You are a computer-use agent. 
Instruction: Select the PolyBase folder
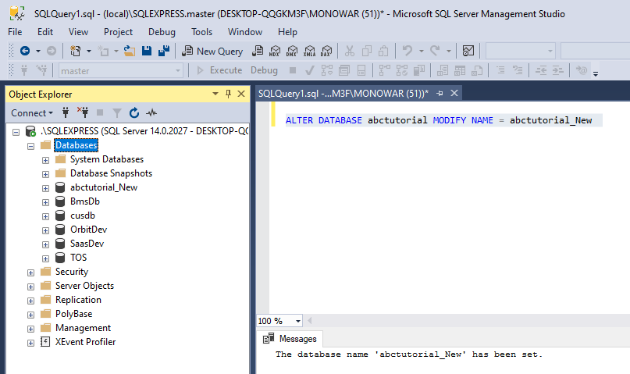point(73,314)
